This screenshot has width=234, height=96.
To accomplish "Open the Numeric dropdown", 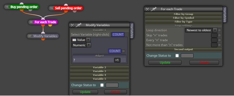I will click(89, 45).
